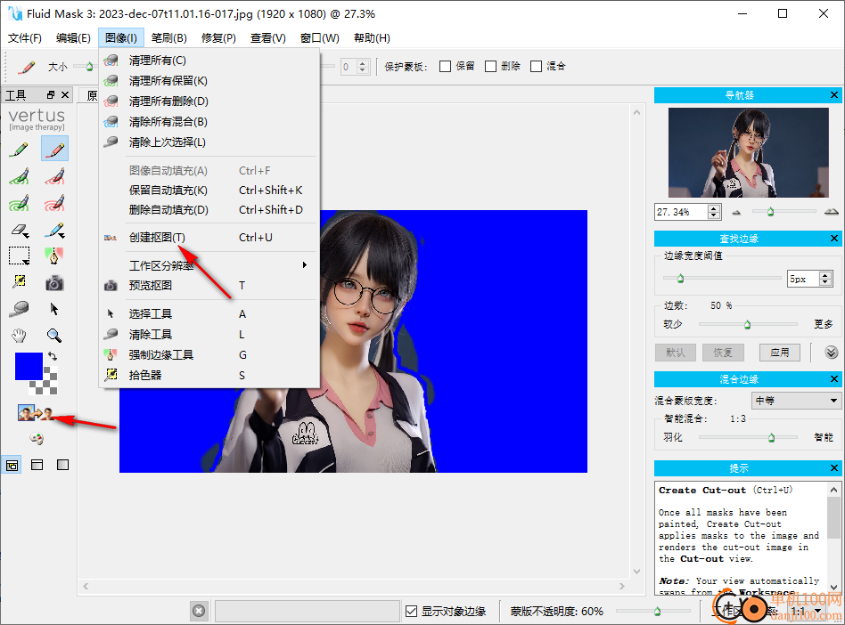
Task: Choose 保留自动填充(K) menu entry
Action: pyautogui.click(x=209, y=190)
